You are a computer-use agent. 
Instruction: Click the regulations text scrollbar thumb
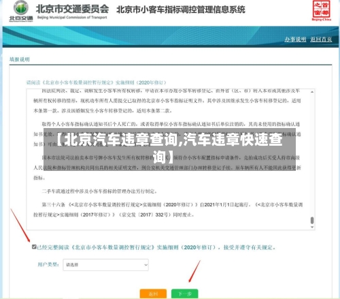tap(312, 220)
